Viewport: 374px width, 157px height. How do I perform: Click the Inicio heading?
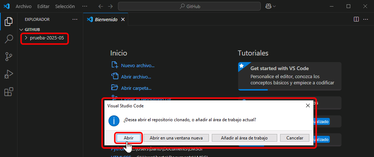(119, 53)
